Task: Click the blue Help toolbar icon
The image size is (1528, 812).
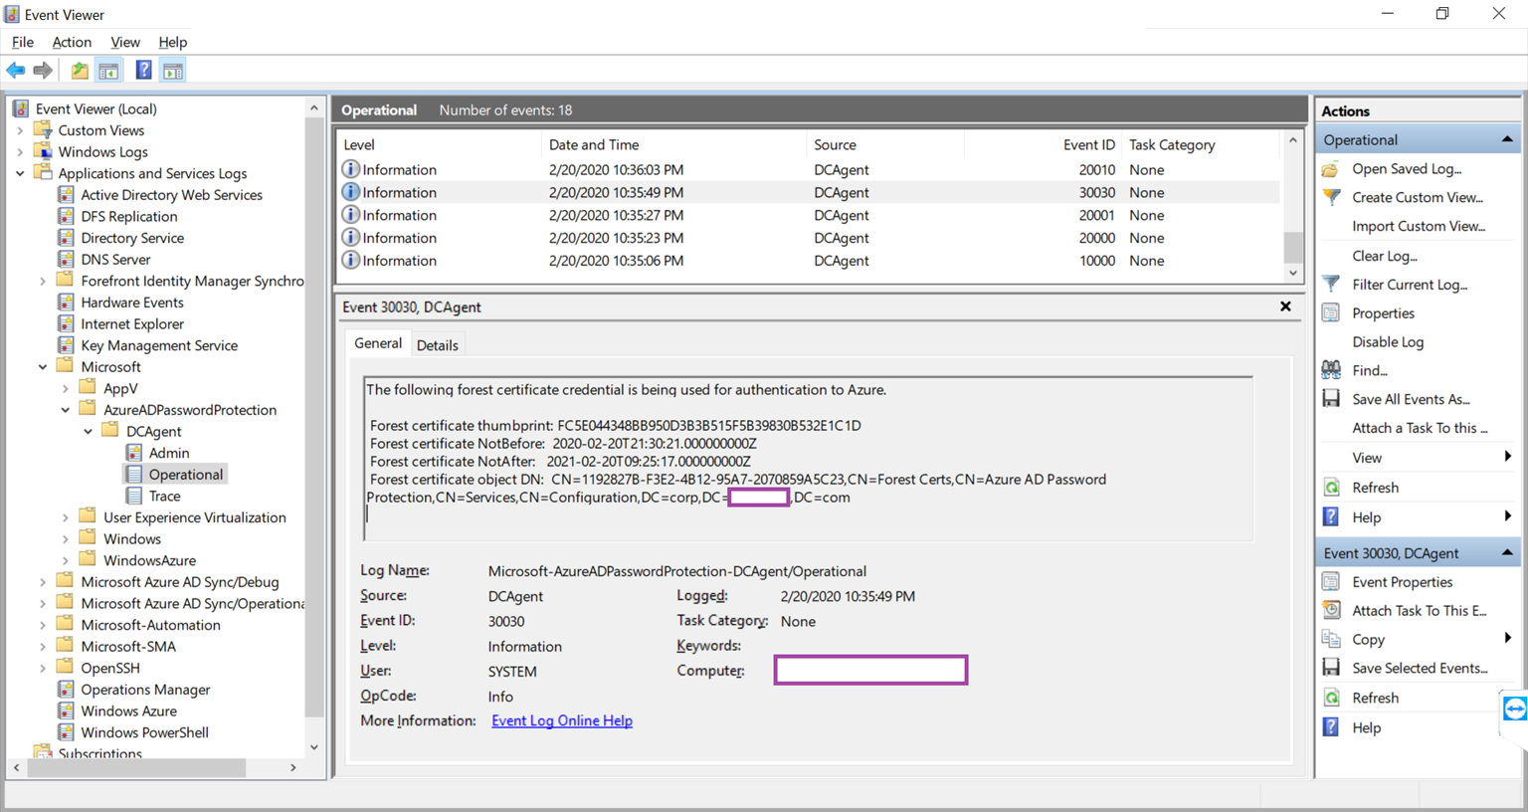Action: coord(144,71)
